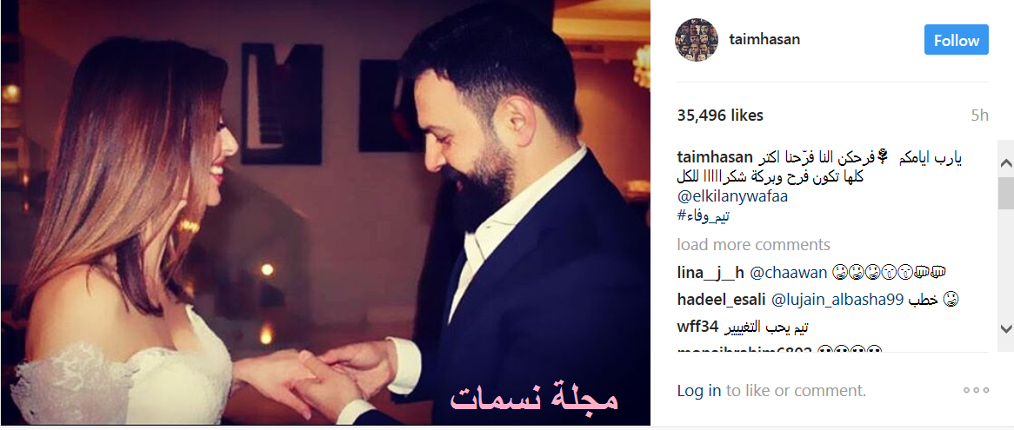Click scrollbar down arrow in comments
The image size is (1014, 430).
[x=1005, y=327]
